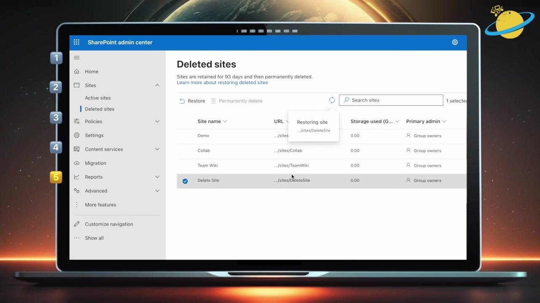Click the DeleteSite URL in the Delete Site row
This screenshot has height=303, width=540.
[x=292, y=181]
